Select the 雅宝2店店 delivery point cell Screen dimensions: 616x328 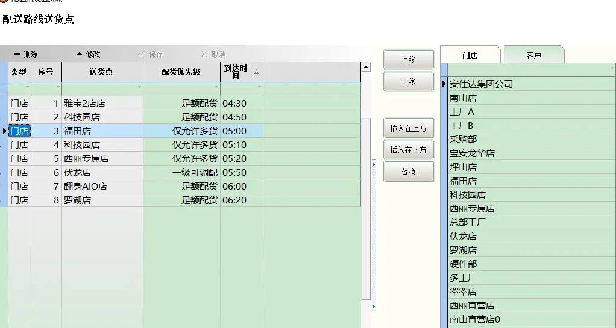[102, 104]
